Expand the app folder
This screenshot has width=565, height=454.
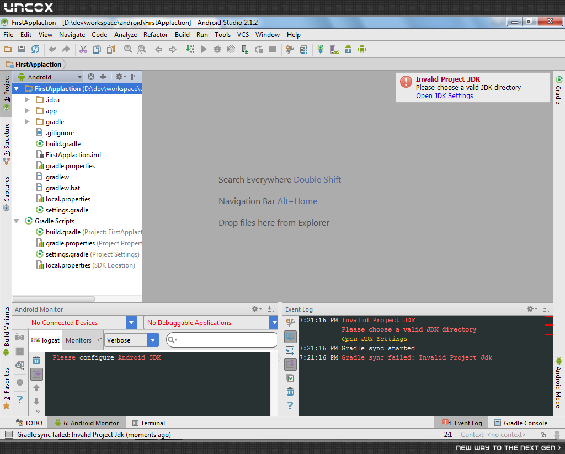pyautogui.click(x=28, y=111)
